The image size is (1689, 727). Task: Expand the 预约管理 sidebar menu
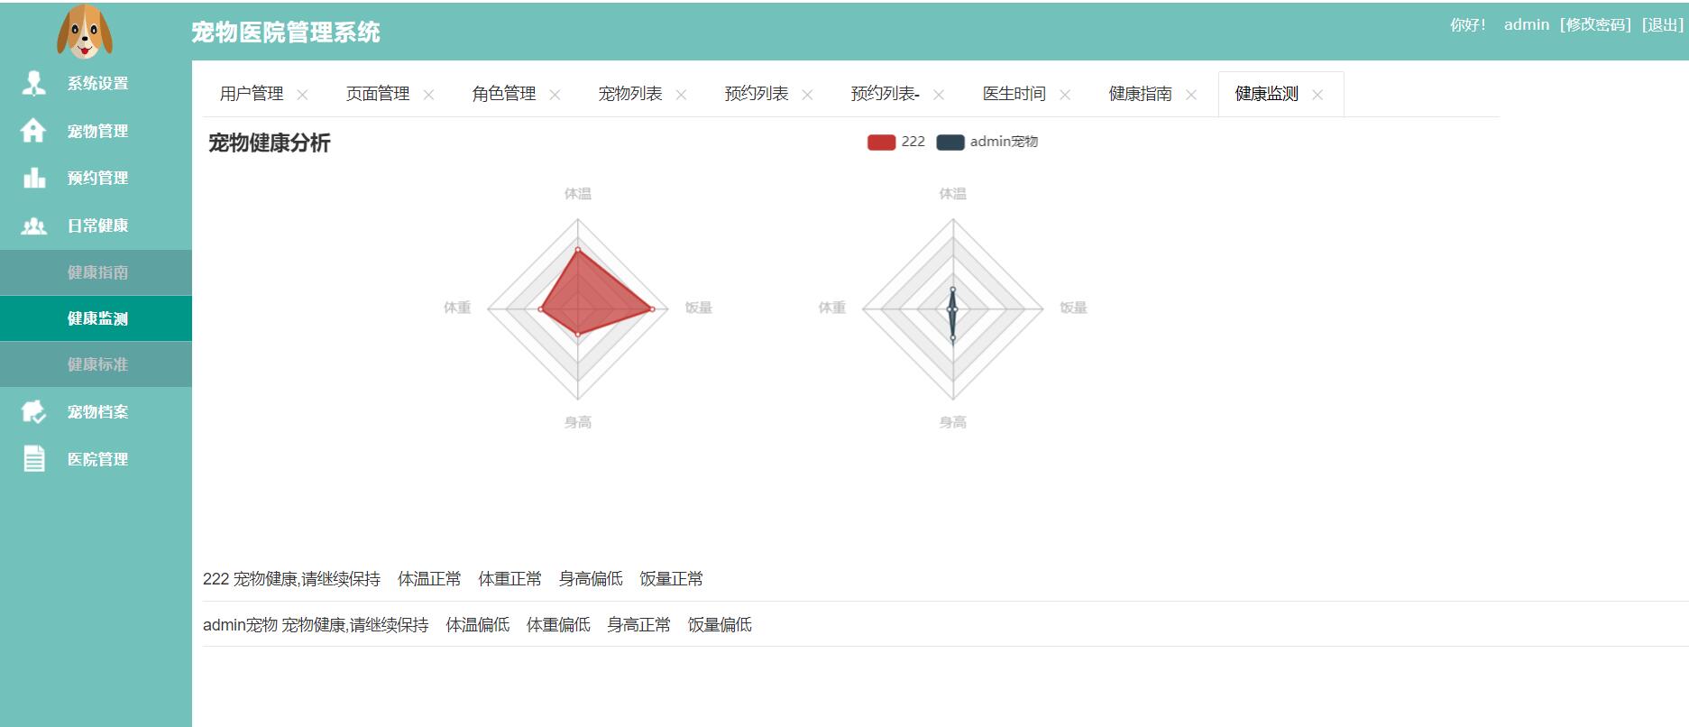click(x=96, y=179)
